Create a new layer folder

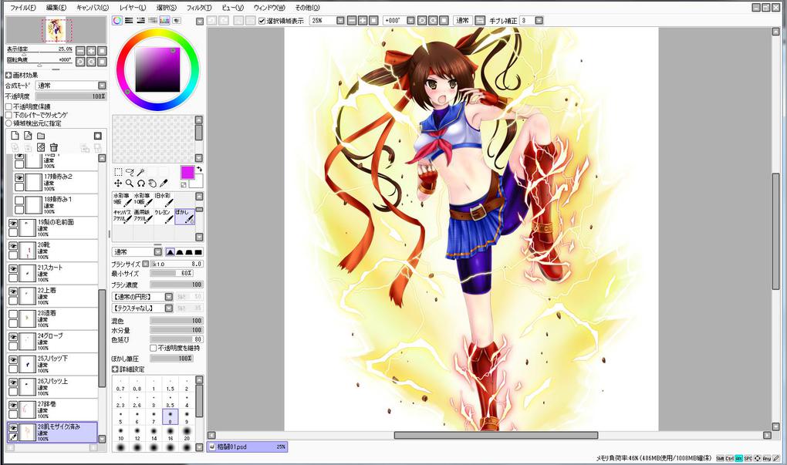point(41,136)
